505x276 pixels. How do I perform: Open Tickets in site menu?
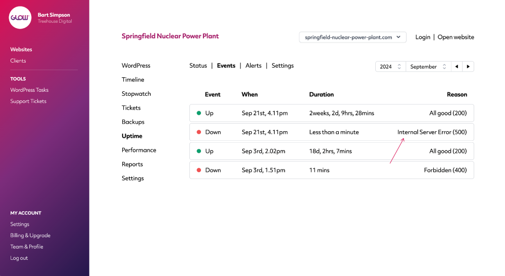(x=131, y=108)
